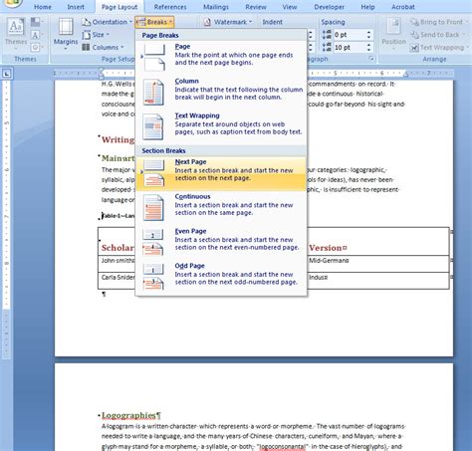Click the Mid-German table cell
This screenshot has height=451, width=472.
[x=329, y=261]
